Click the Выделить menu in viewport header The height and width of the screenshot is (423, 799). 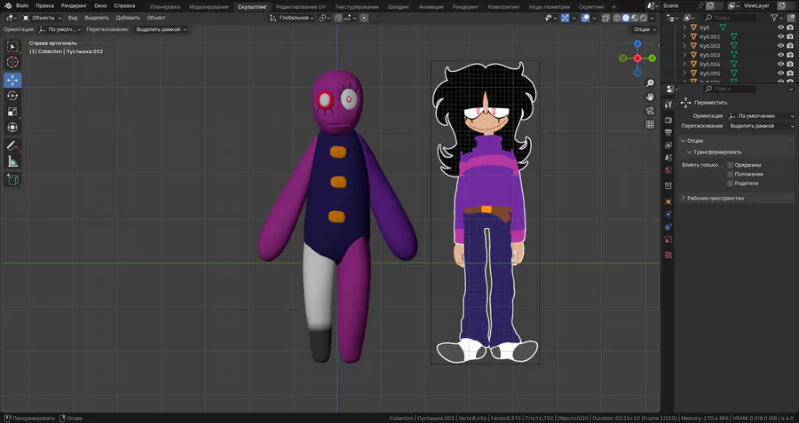click(97, 18)
